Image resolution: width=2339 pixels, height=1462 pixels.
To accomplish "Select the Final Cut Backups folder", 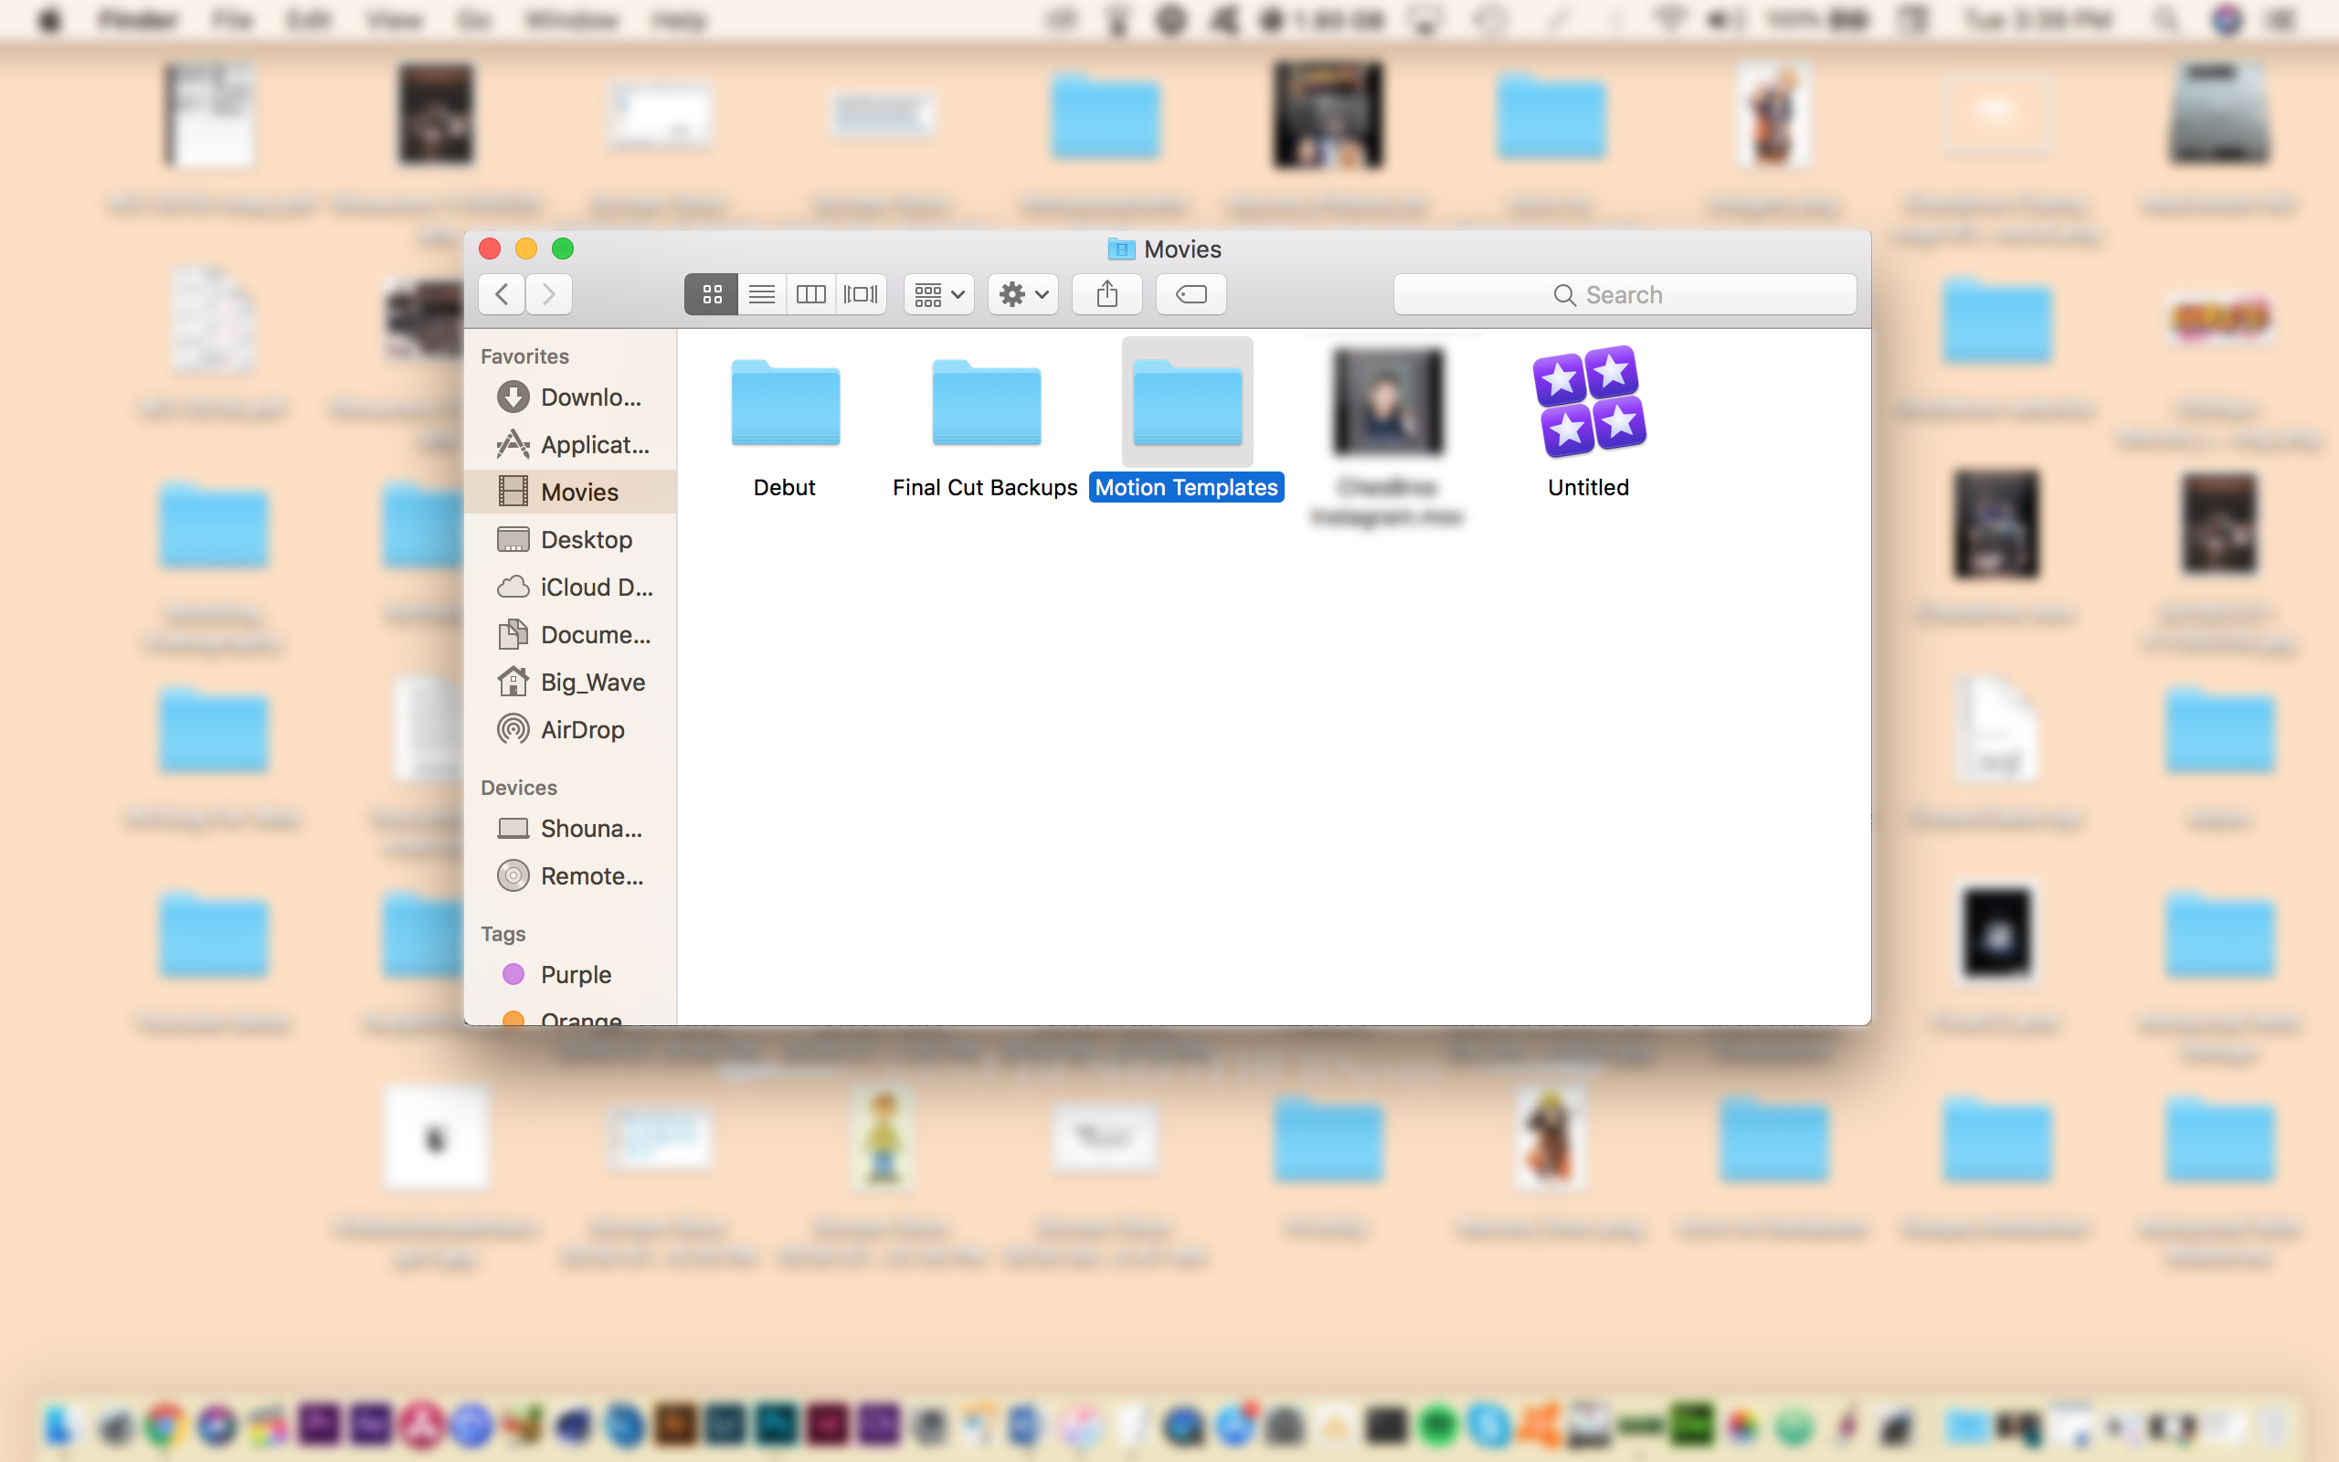I will coord(986,404).
